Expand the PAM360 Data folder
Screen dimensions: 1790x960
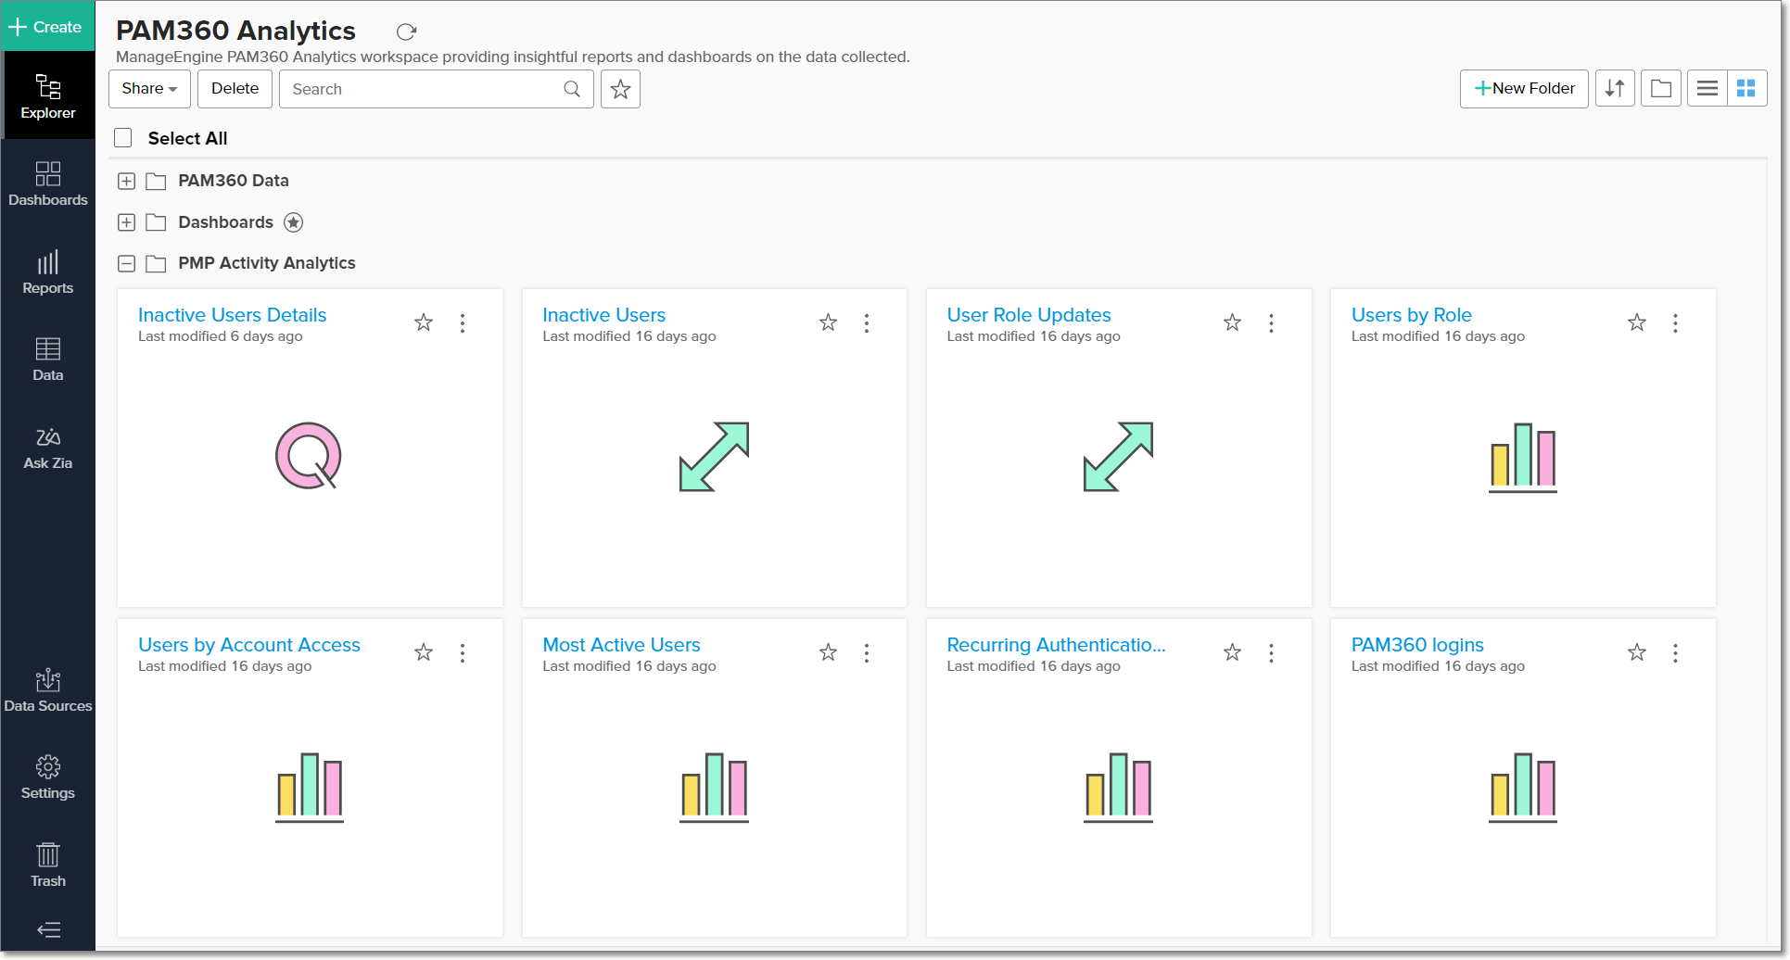click(127, 182)
